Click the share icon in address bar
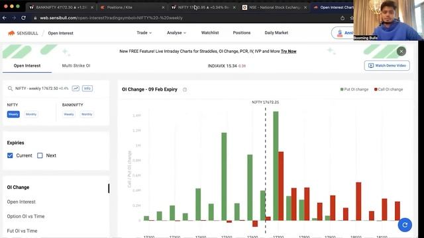Viewport: 424px width, 238px height. 343,18
